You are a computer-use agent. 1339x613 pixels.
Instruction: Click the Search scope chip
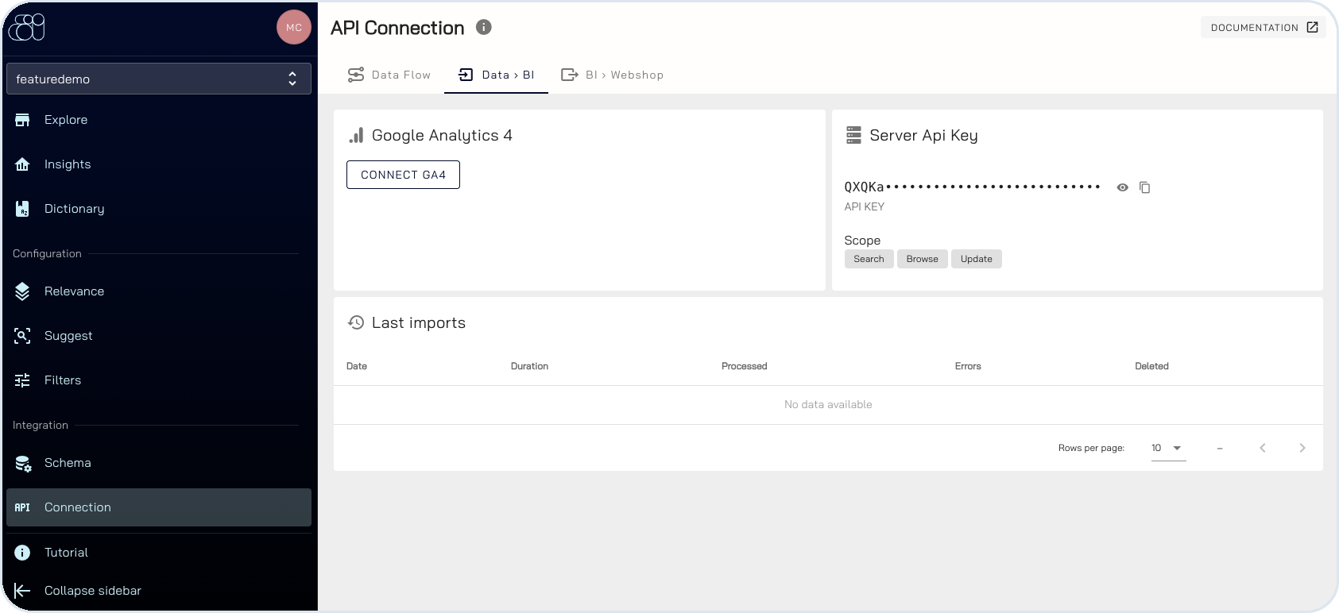coord(869,259)
